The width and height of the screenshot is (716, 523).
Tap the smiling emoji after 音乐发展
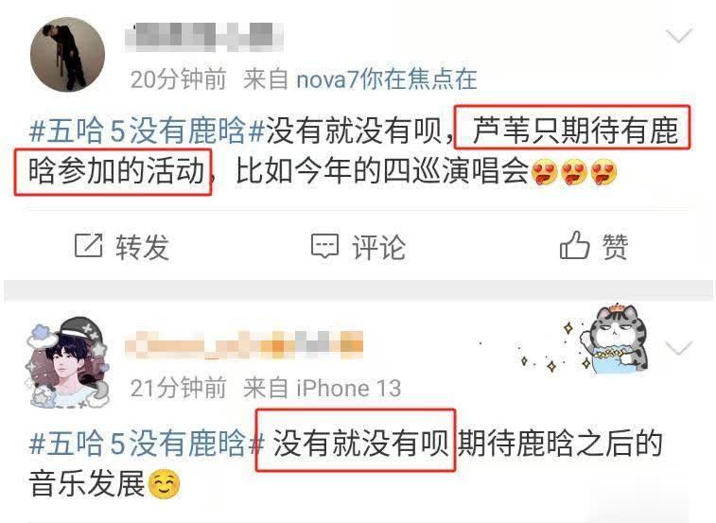tap(165, 484)
